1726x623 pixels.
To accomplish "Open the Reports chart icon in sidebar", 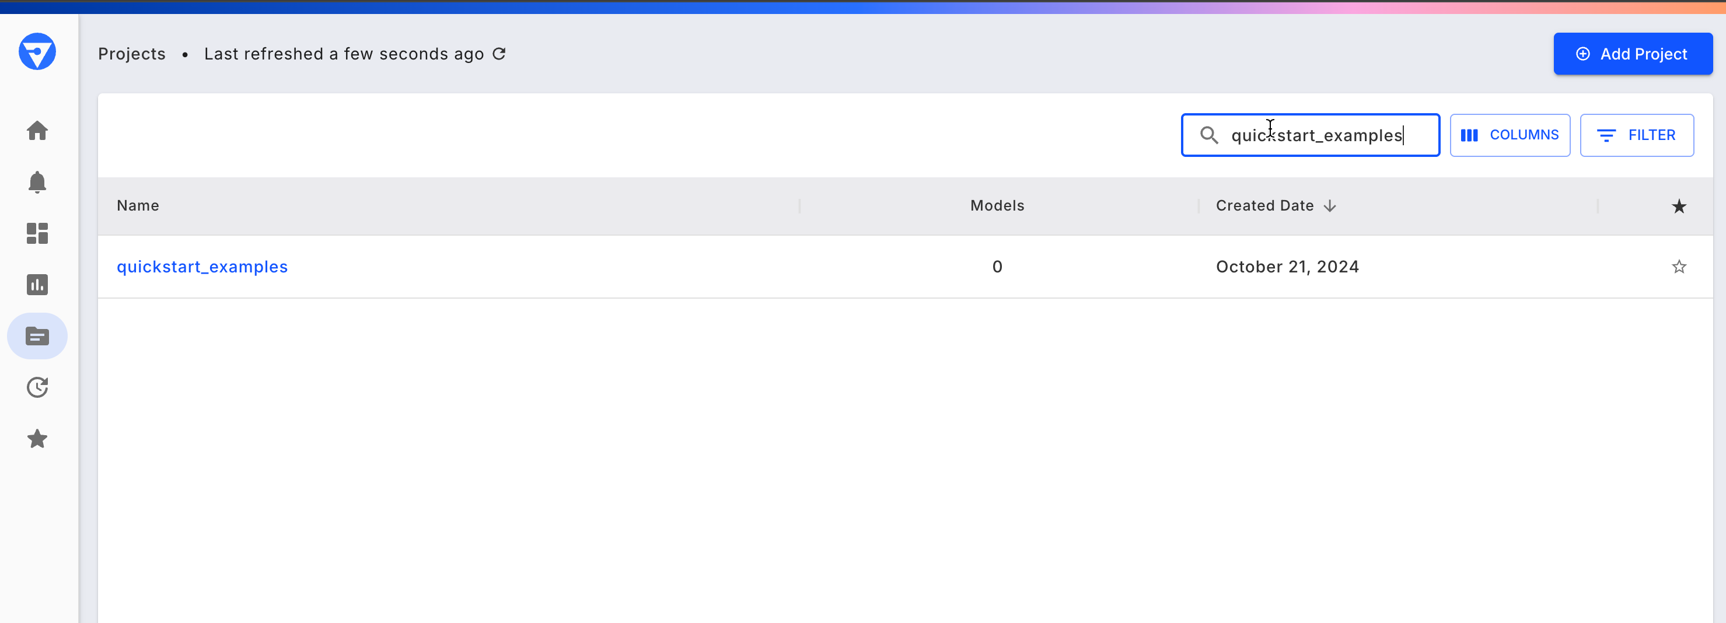I will pos(37,284).
